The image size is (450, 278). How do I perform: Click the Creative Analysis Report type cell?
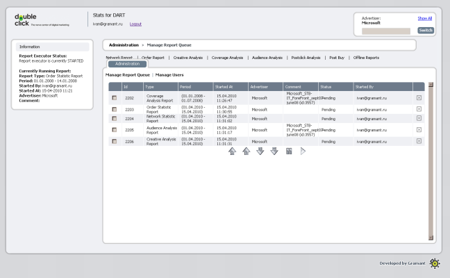pos(161,141)
